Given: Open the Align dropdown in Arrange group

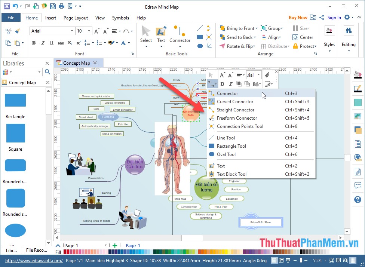Looking at the screenshot, I should click(273, 37).
